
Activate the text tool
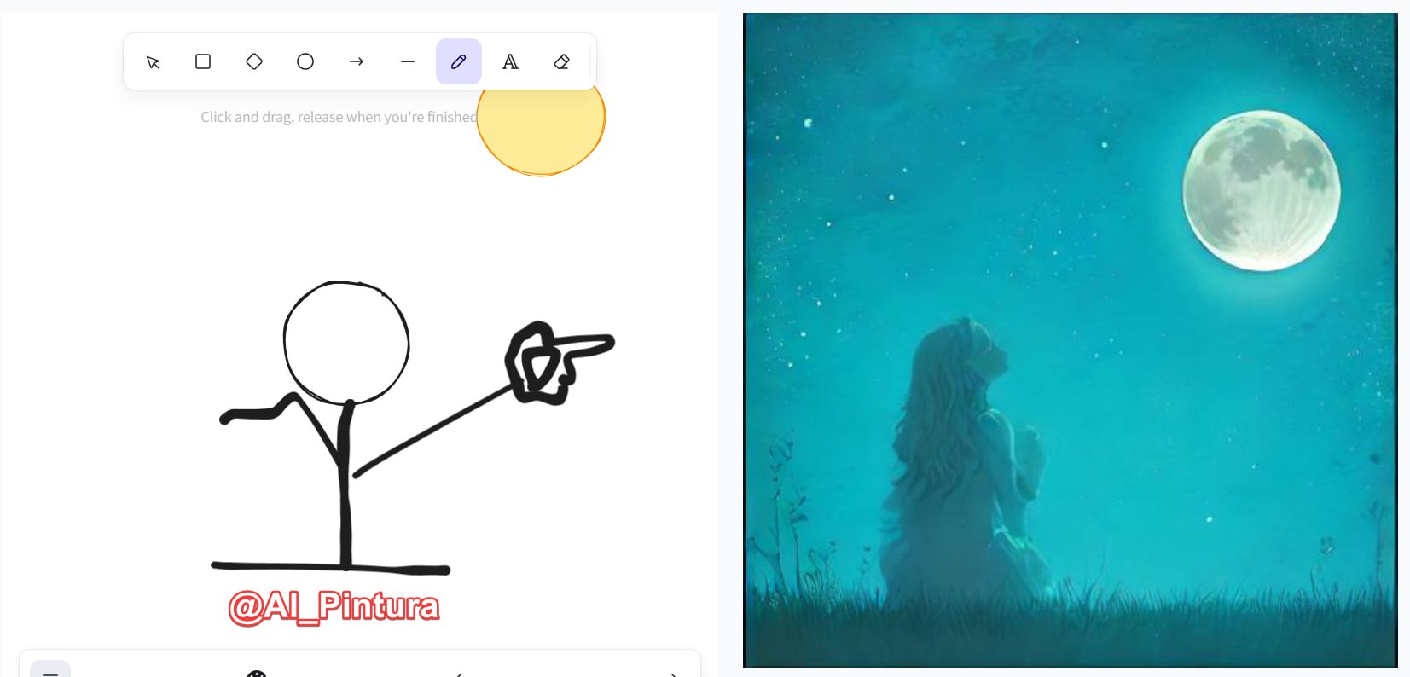[510, 61]
